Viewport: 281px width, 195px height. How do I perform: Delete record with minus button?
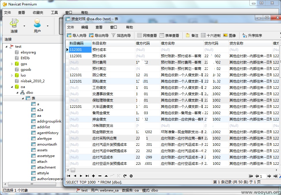[100, 176]
